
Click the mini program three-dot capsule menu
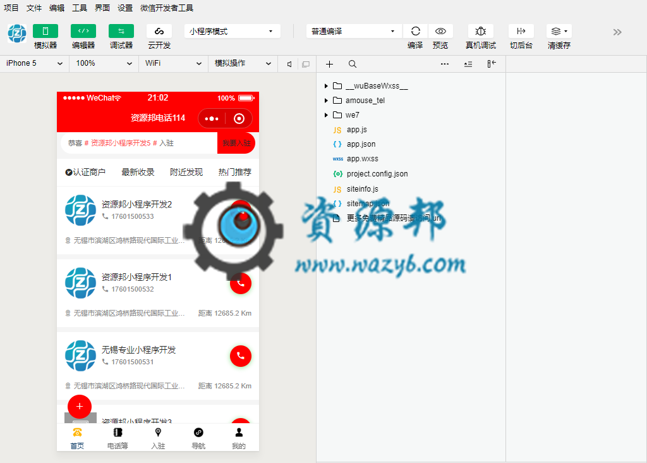(212, 118)
